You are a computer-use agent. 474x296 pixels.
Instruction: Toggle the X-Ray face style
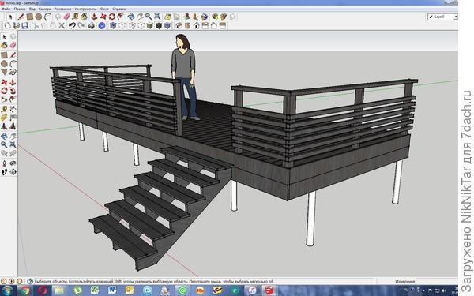click(x=113, y=26)
